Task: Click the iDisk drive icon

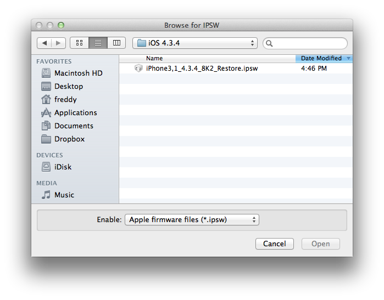Action: pyautogui.click(x=46, y=167)
